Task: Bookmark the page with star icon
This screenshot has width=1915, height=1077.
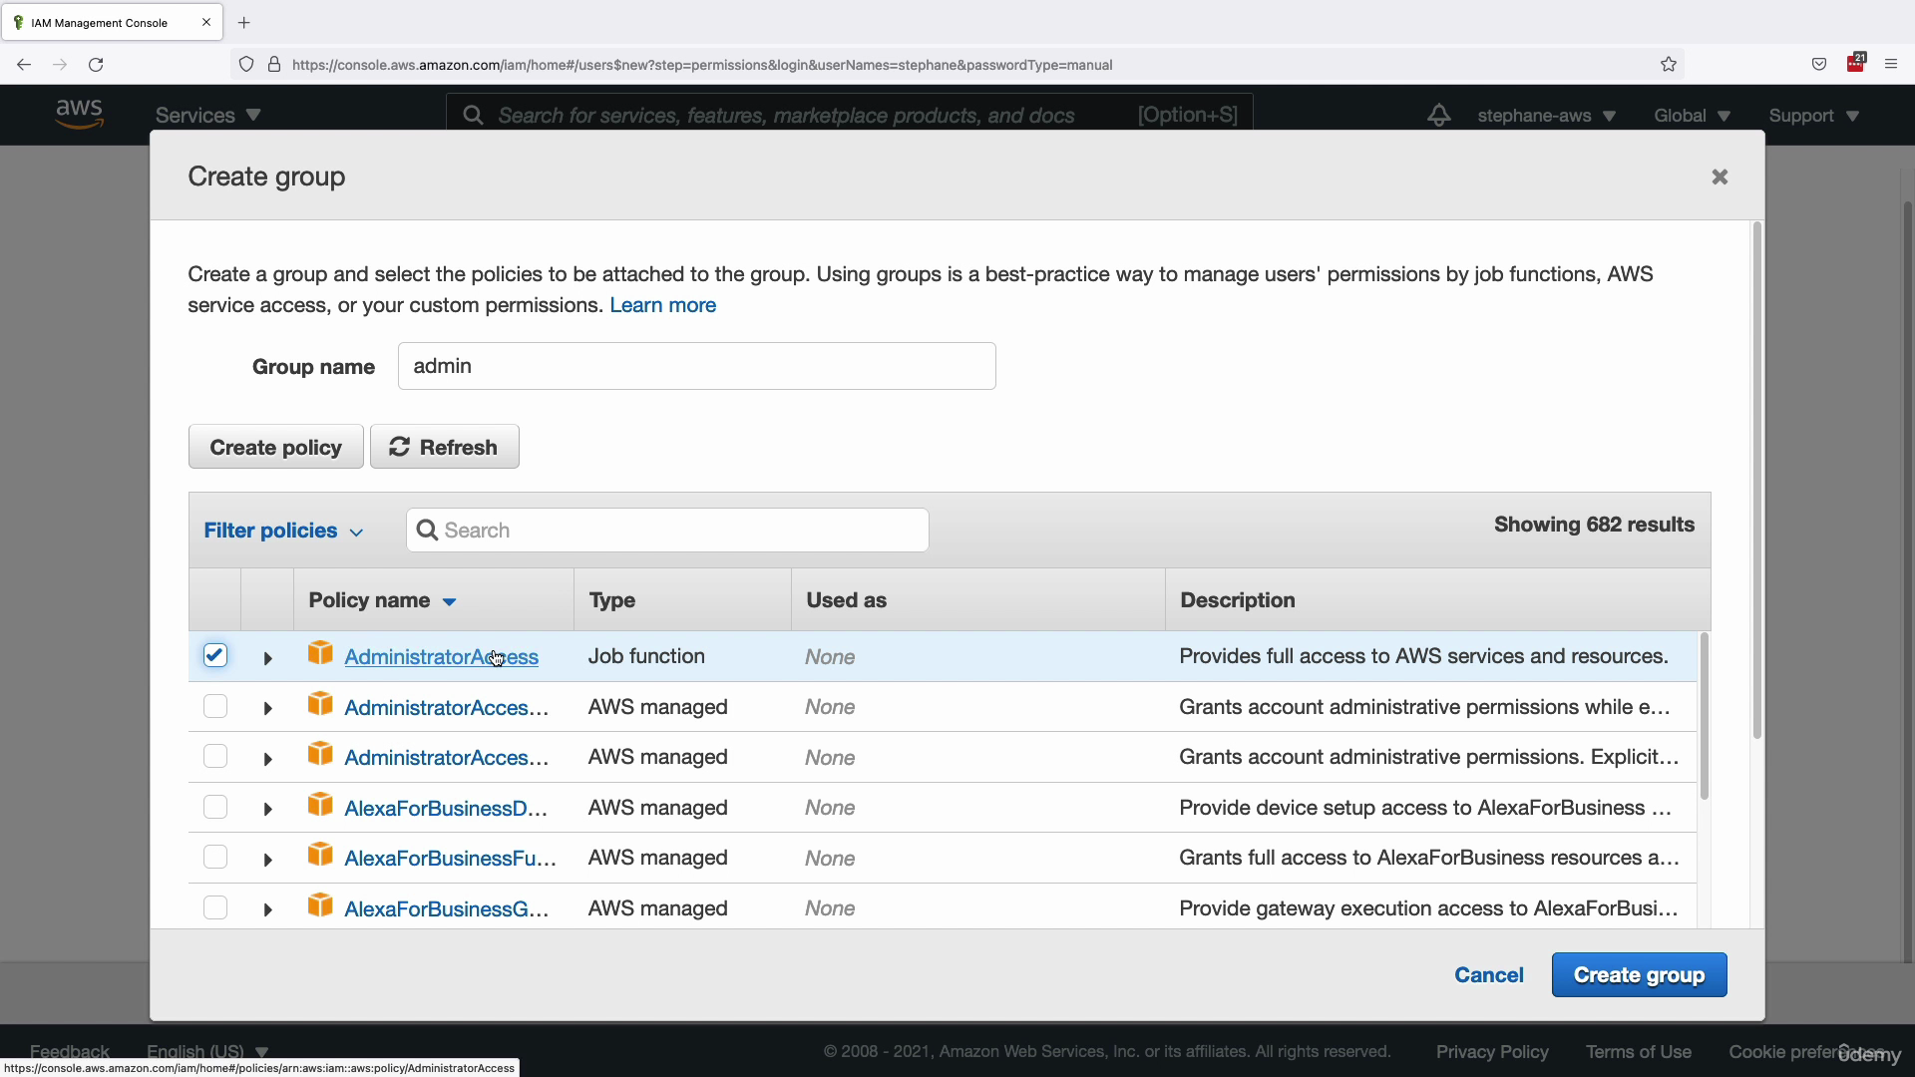Action: coord(1669,65)
